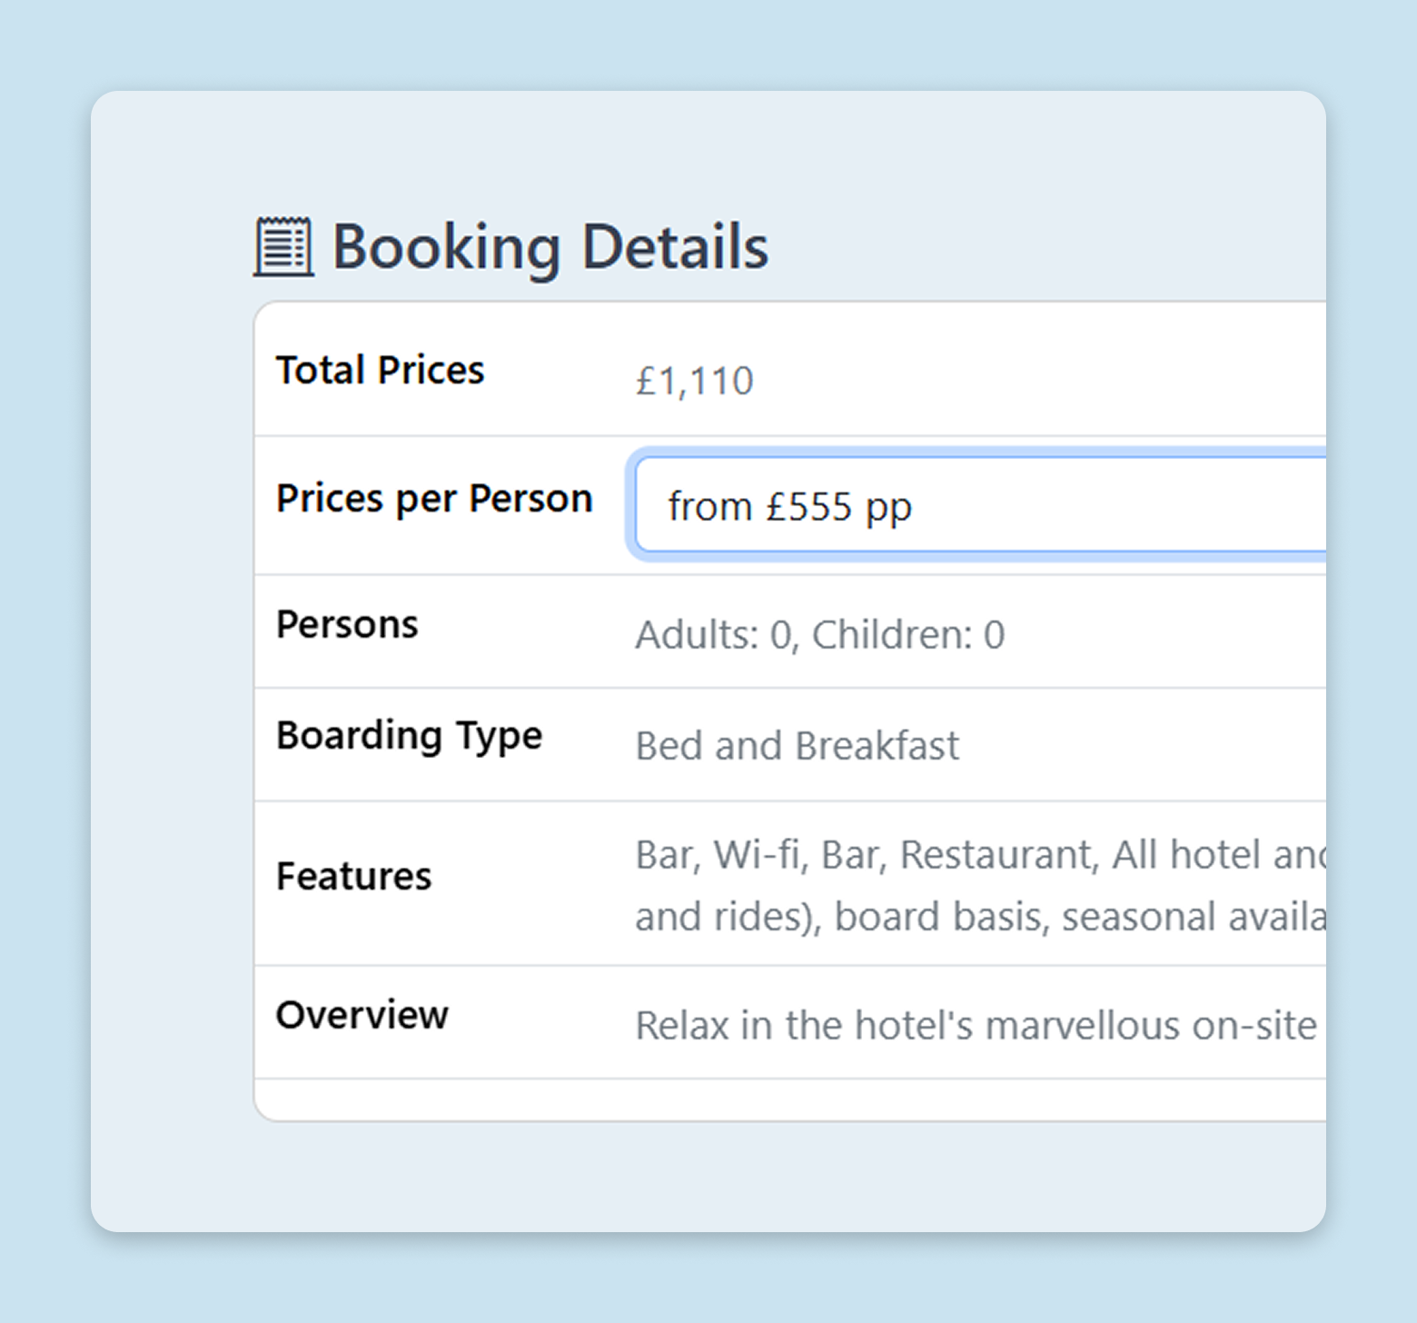Click the Total Prices label
Screen dimensions: 1417x1323
380,370
